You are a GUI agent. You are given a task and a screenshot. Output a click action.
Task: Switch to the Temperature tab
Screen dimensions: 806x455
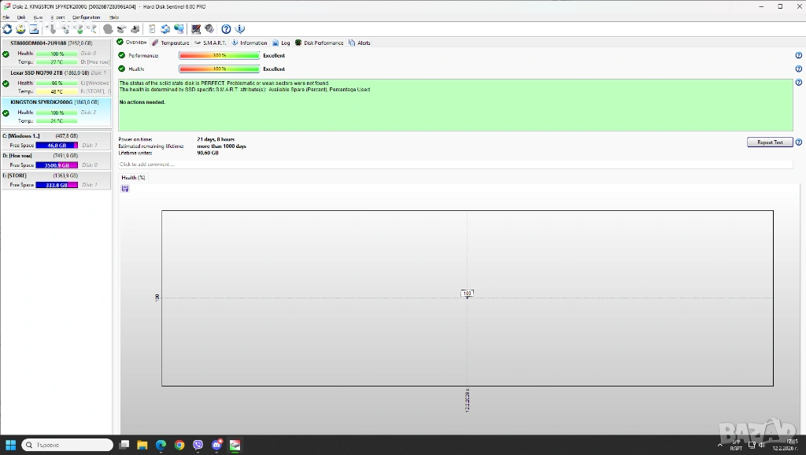171,43
